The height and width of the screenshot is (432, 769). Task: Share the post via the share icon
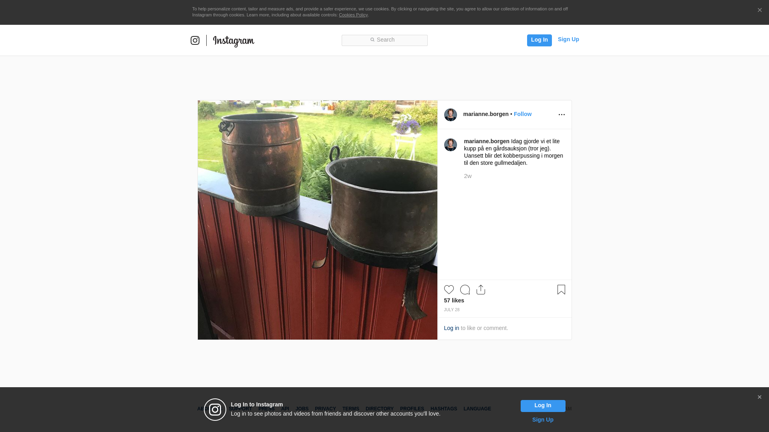click(481, 290)
